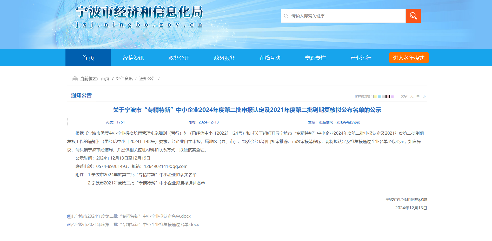This screenshot has height=241, width=492.
Task: Select the yellow eye-protection color swatch
Action: pyautogui.click(x=375, y=97)
